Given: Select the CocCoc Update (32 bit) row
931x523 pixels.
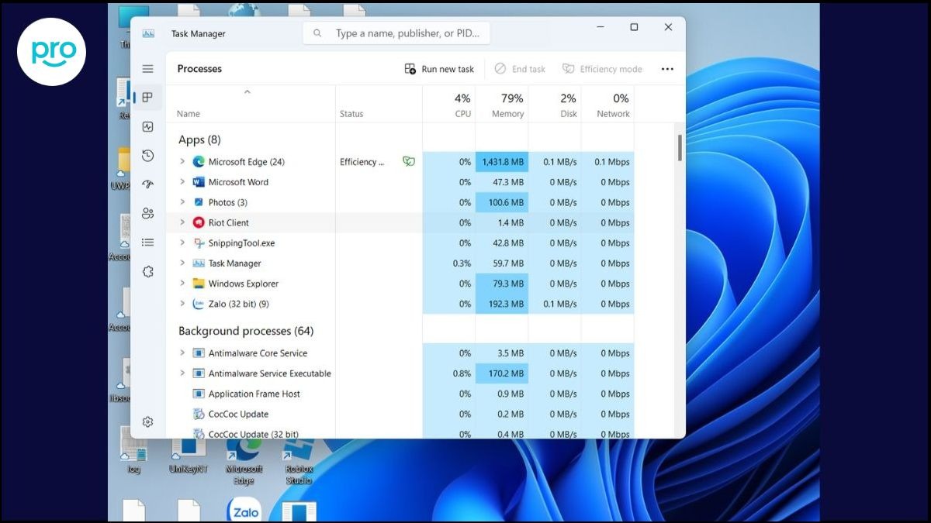Looking at the screenshot, I should [400, 434].
